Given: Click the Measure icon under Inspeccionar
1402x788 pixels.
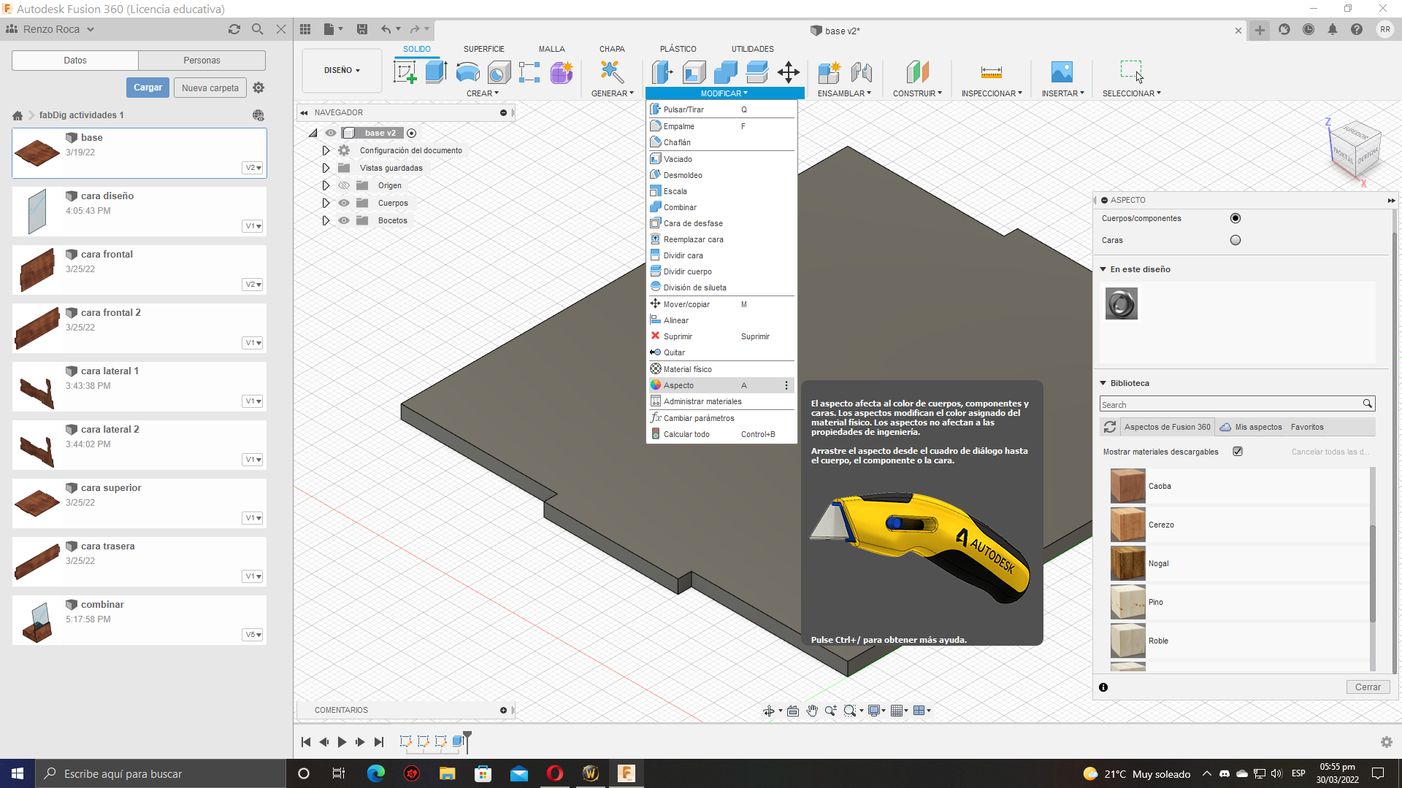Looking at the screenshot, I should tap(991, 72).
